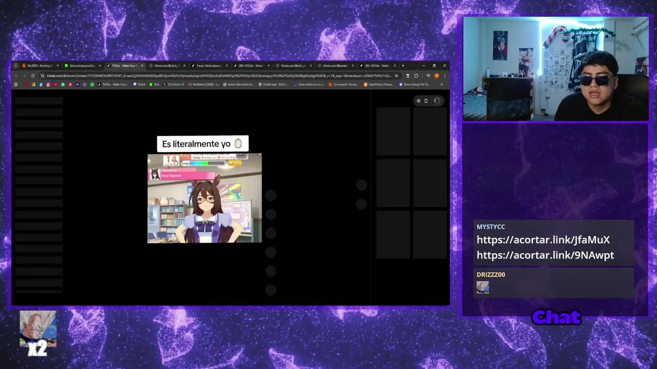The height and width of the screenshot is (369, 657).
Task: Select the active TikTok - Make Your Day tab
Action: pos(125,66)
